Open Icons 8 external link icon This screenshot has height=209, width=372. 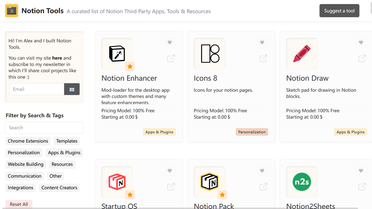(x=263, y=58)
